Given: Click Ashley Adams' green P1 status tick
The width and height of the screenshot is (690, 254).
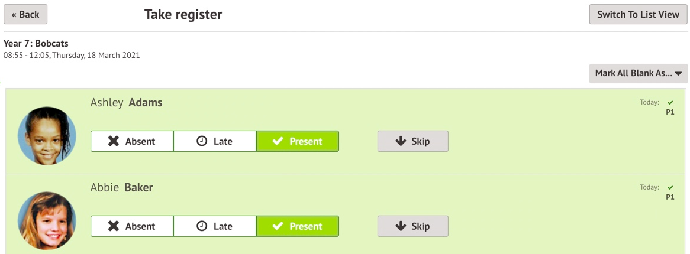Looking at the screenshot, I should tap(670, 103).
